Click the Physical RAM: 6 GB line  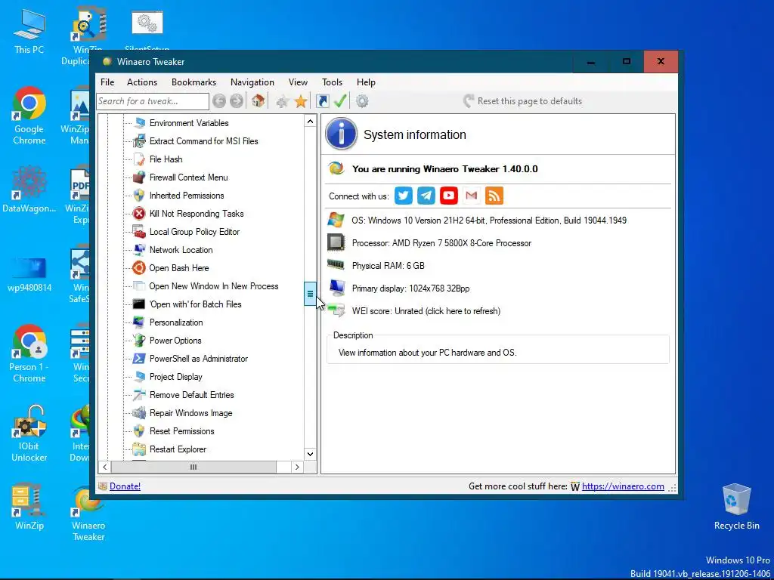click(388, 266)
